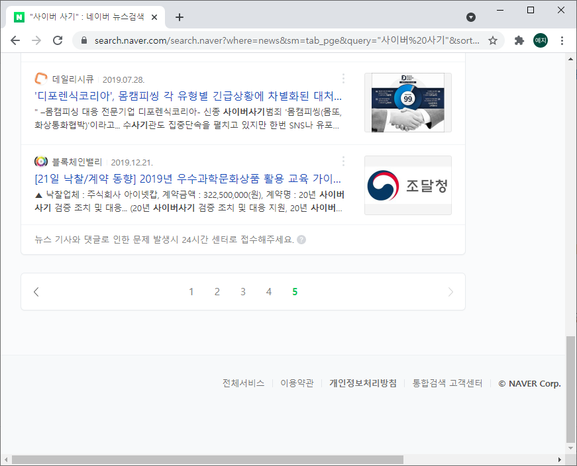Click the help question mark icon beside 24시간 센터
Viewport: 577px width, 466px height.
[301, 240]
